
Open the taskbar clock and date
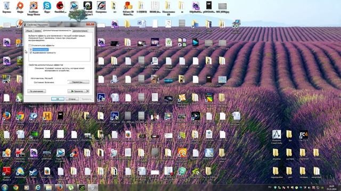tap(331, 187)
